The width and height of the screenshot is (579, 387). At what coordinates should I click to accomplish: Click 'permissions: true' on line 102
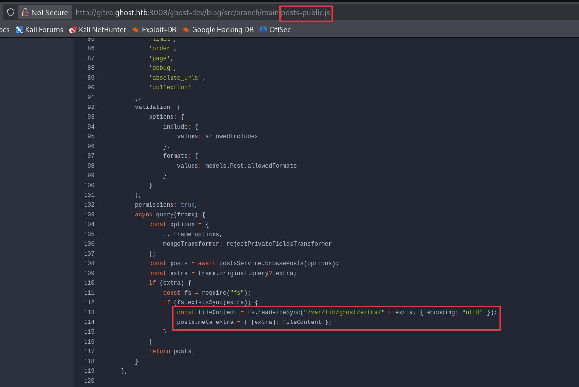click(165, 205)
